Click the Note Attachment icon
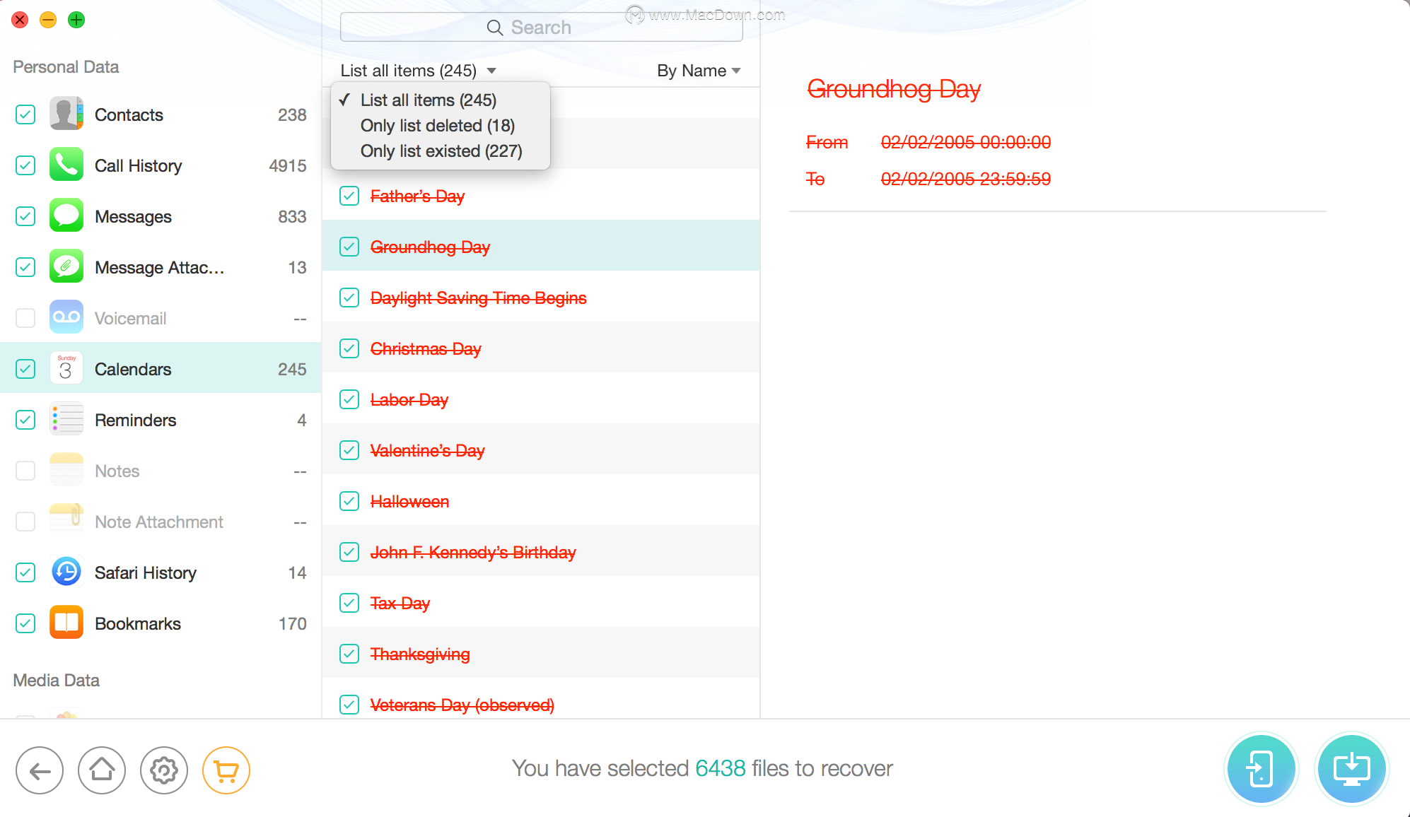1410x817 pixels. coord(66,521)
